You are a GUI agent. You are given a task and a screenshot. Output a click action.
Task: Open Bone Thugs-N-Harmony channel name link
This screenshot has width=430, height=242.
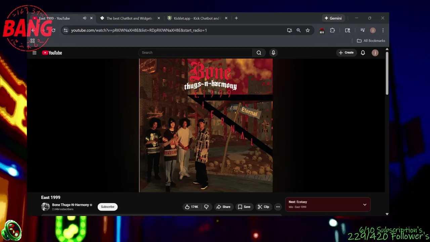pyautogui.click(x=71, y=205)
